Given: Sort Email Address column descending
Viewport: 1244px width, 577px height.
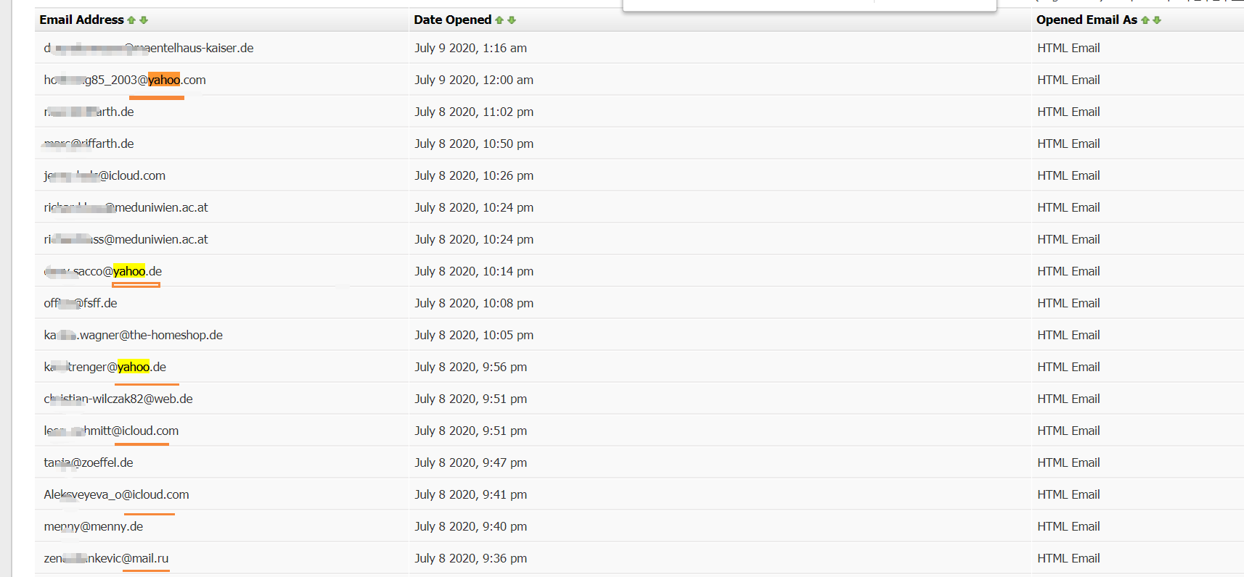Looking at the screenshot, I should click(x=144, y=20).
